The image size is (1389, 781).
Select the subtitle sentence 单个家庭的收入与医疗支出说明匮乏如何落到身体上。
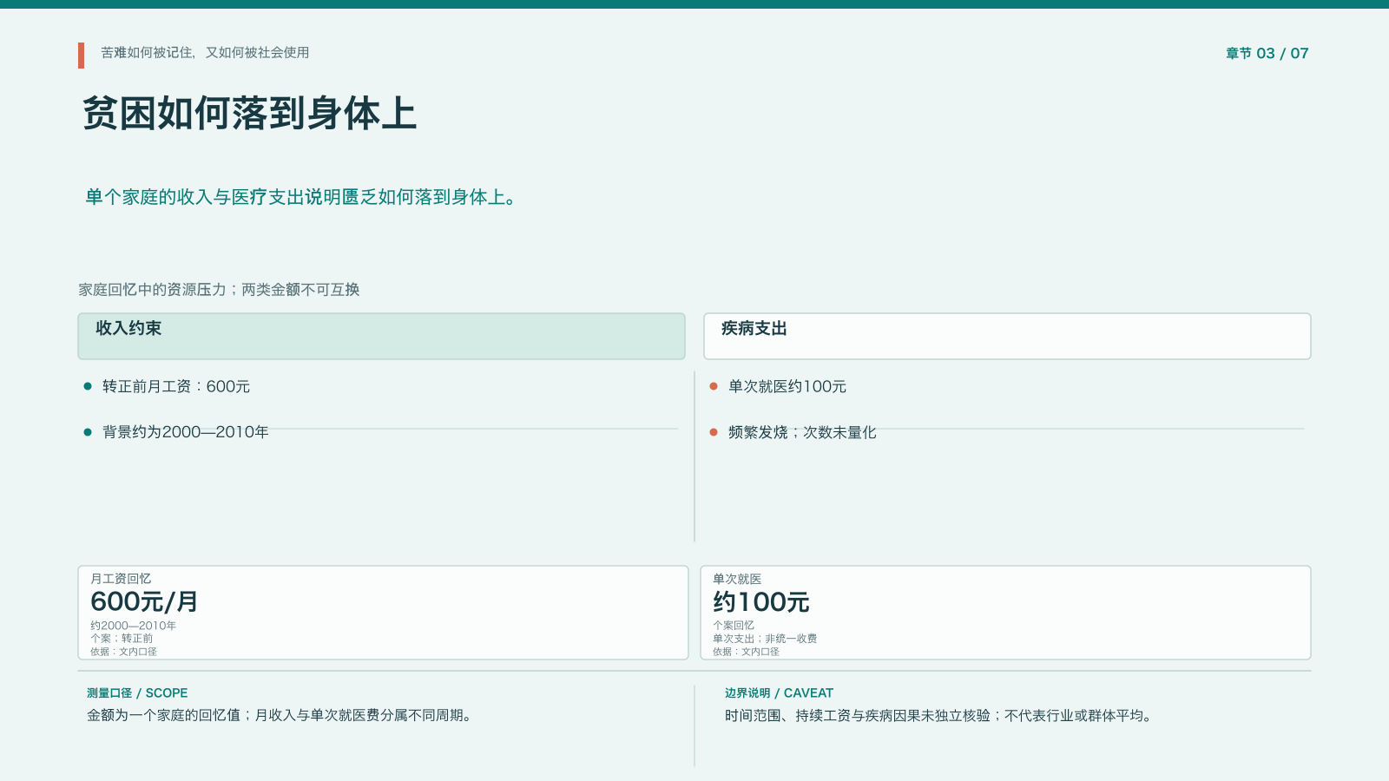302,198
